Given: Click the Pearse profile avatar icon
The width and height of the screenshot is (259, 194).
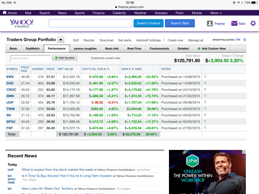Looking at the screenshot, I should 210,24.
